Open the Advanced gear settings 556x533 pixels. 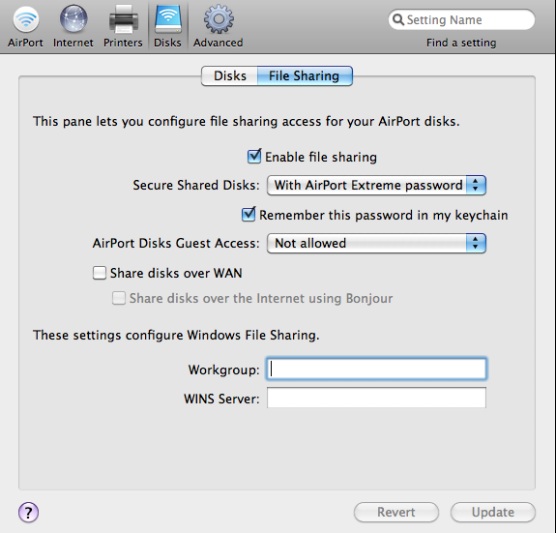click(x=219, y=26)
